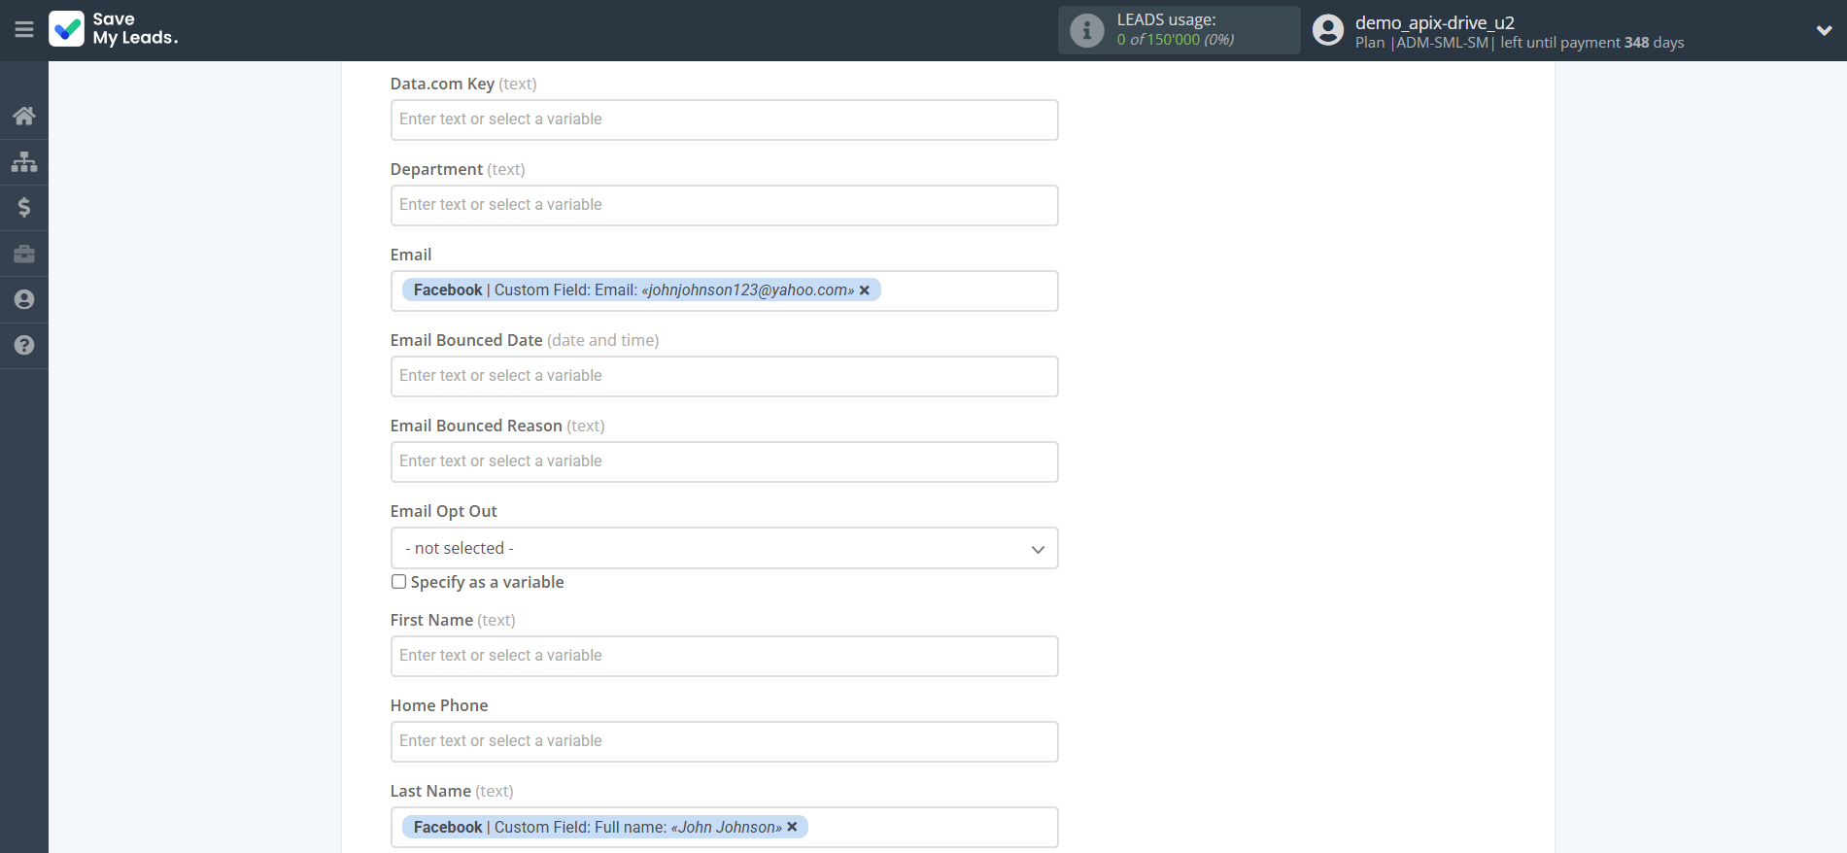The height and width of the screenshot is (853, 1847).
Task: Focus the First Name input field
Action: pos(724,656)
